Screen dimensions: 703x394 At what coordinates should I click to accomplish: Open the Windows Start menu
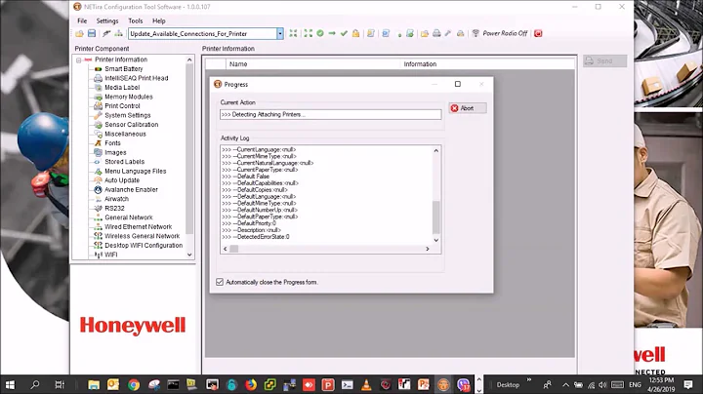[10, 384]
